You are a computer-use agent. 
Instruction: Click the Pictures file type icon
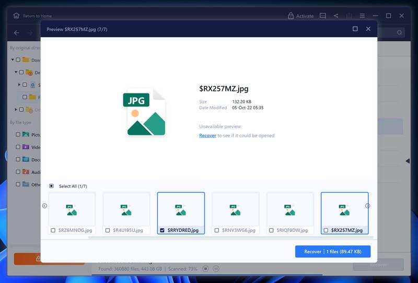pos(26,134)
